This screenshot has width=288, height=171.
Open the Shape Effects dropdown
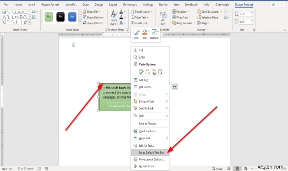click(93, 23)
